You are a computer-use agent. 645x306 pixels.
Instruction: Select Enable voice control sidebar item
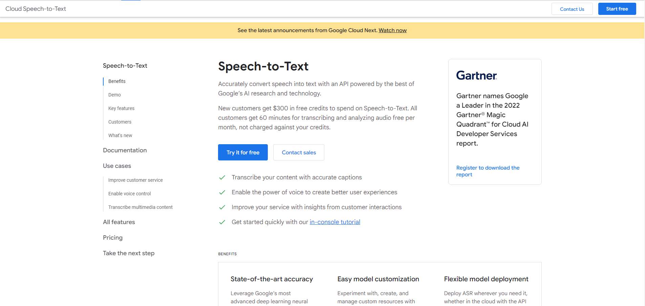point(129,194)
